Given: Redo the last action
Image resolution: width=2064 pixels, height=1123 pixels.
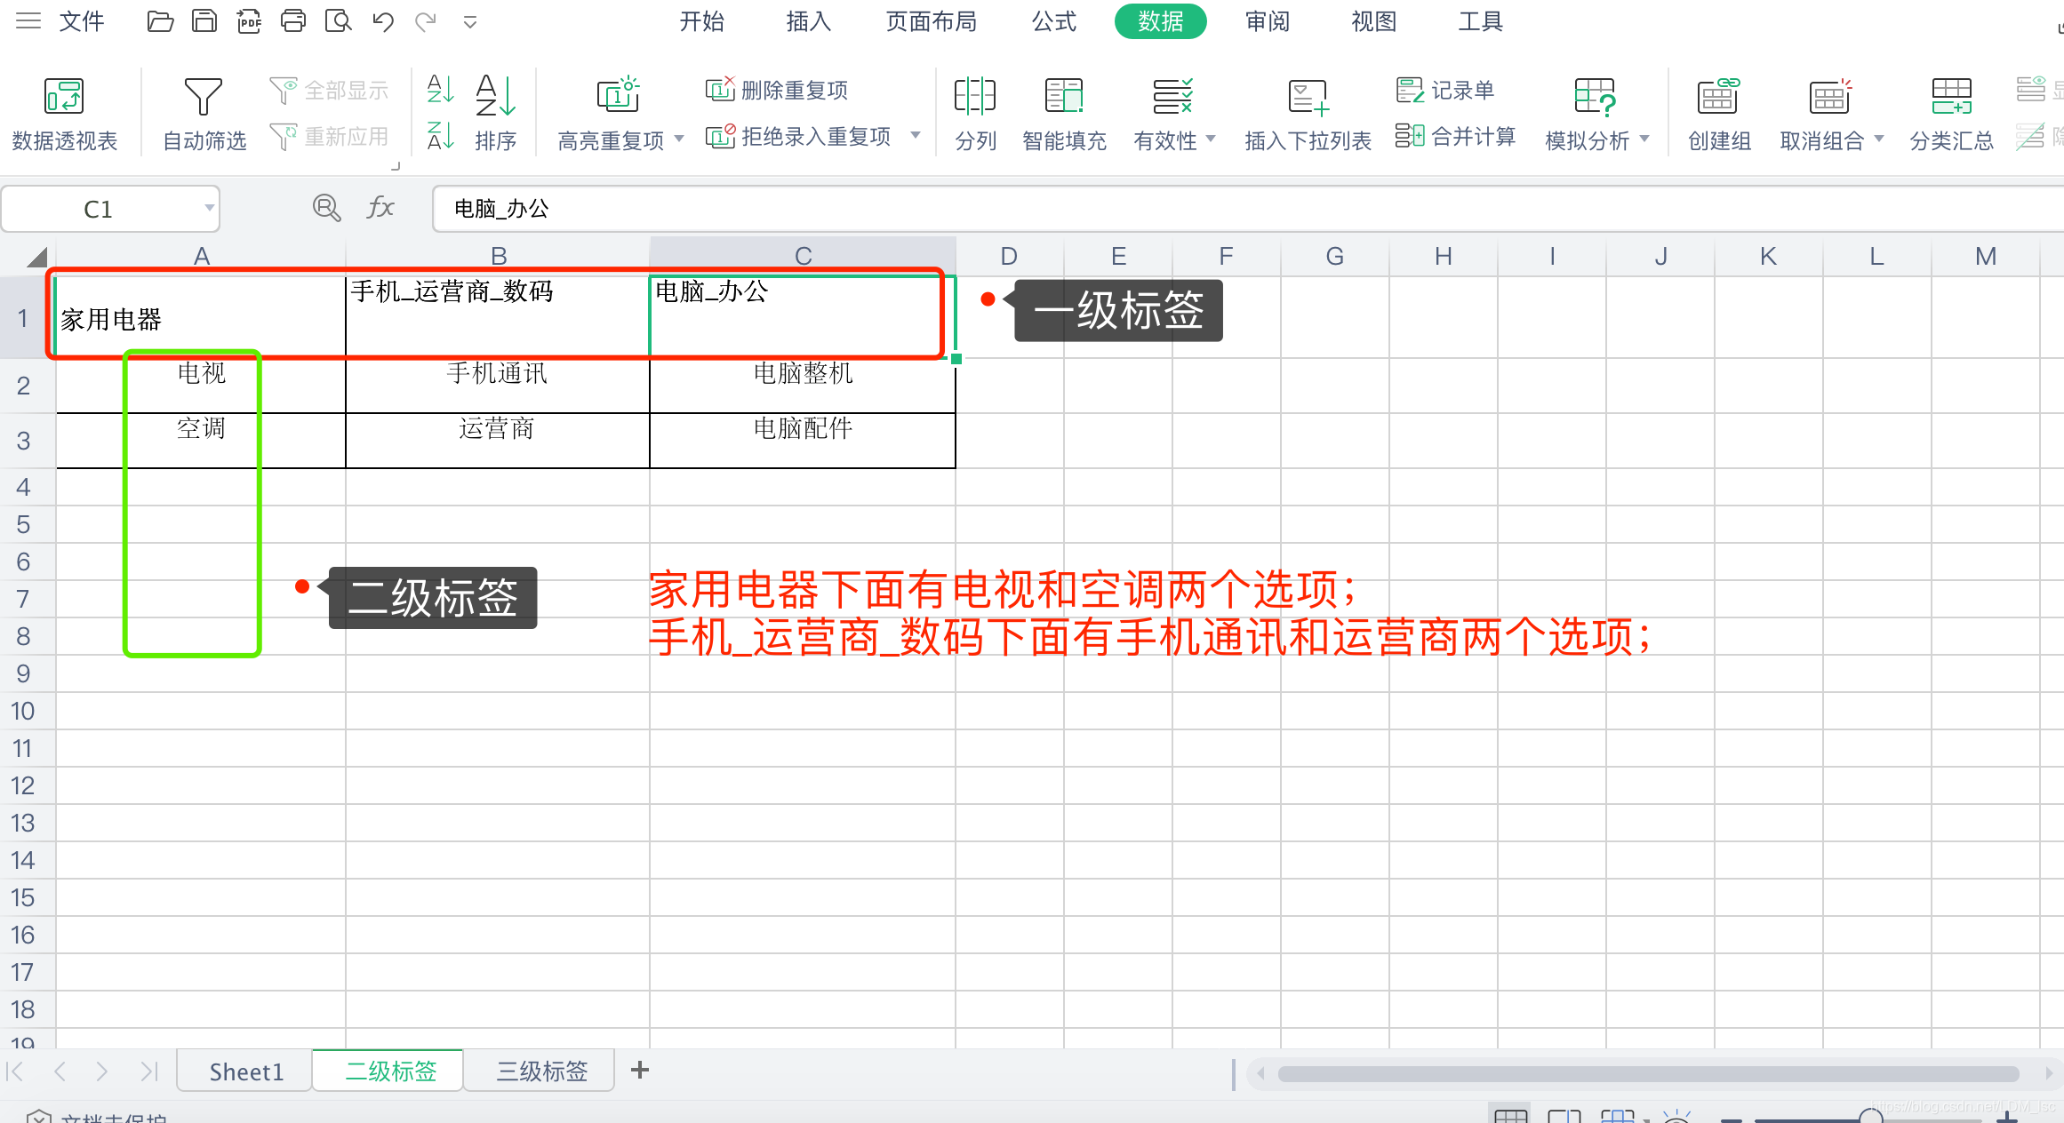Looking at the screenshot, I should click(x=426, y=20).
